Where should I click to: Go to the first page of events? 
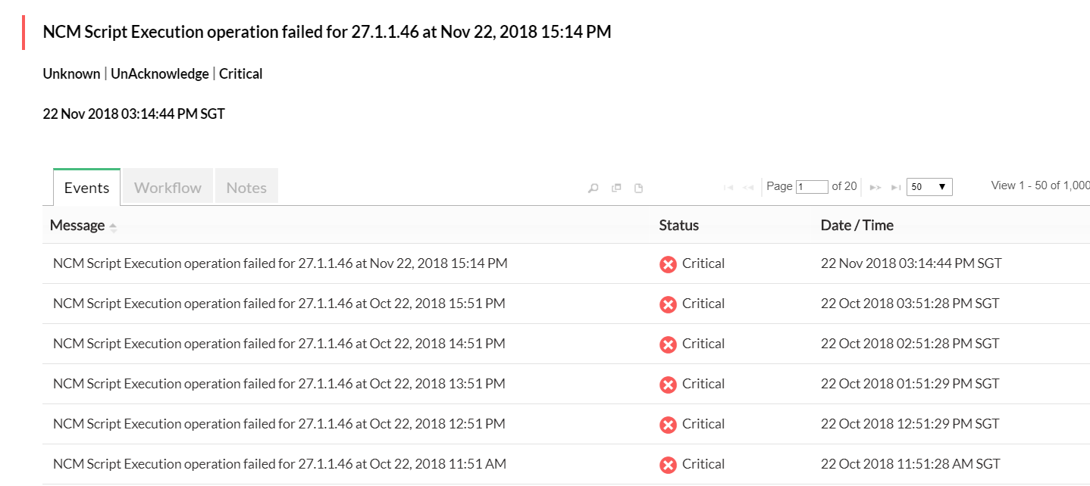728,187
